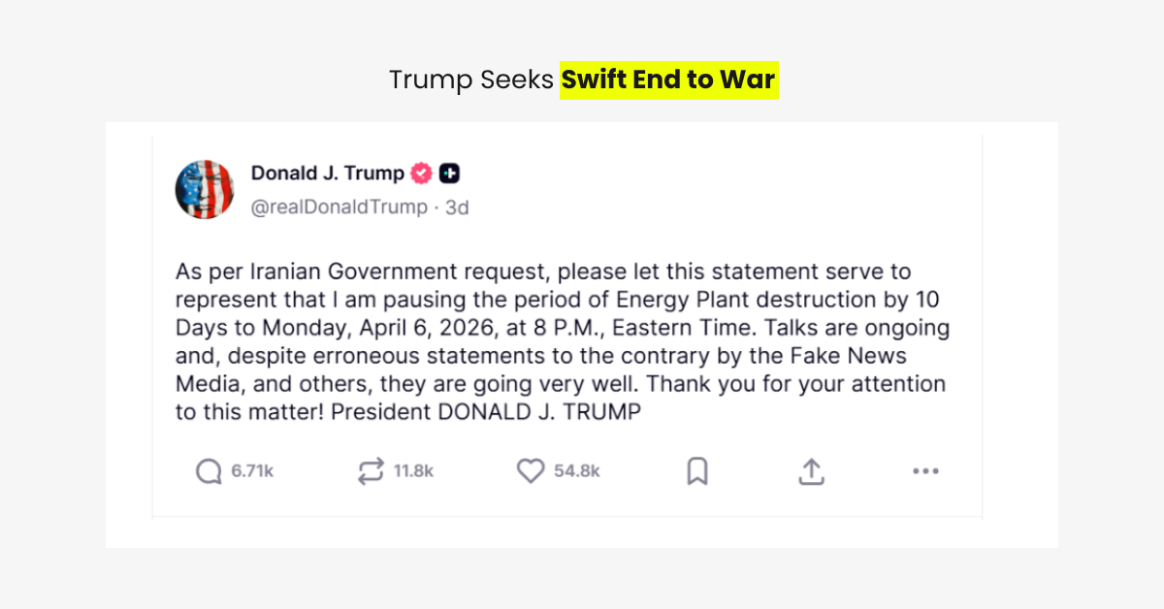Open the share upload icon
Image resolution: width=1164 pixels, height=609 pixels.
pyautogui.click(x=811, y=471)
